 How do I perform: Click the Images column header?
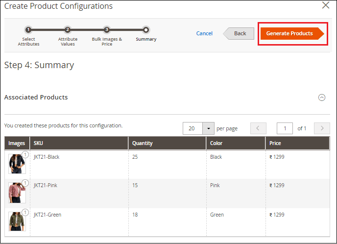click(17, 143)
